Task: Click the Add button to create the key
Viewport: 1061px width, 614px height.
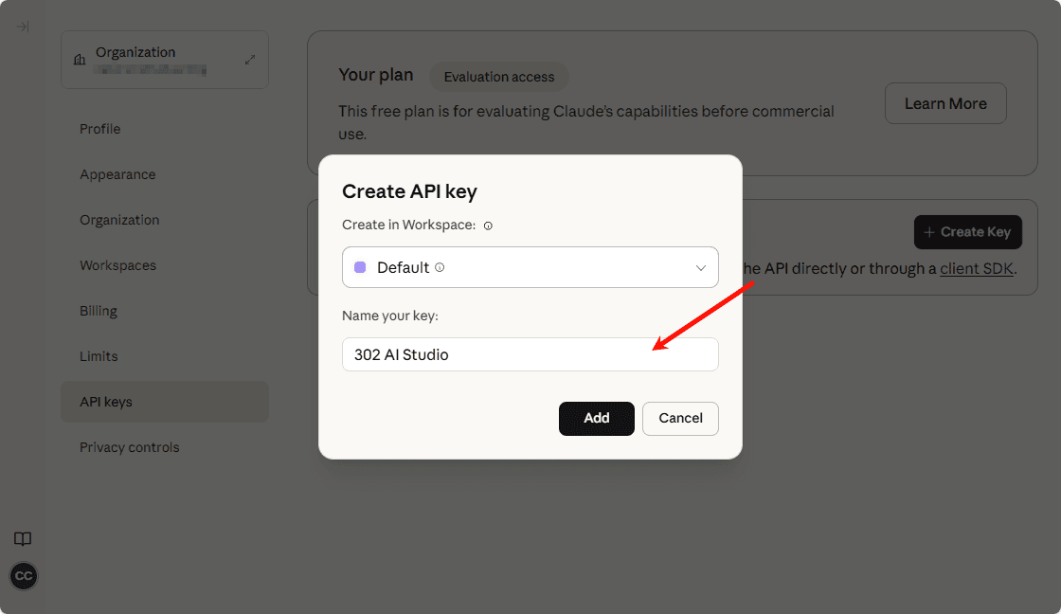Action: click(x=596, y=418)
